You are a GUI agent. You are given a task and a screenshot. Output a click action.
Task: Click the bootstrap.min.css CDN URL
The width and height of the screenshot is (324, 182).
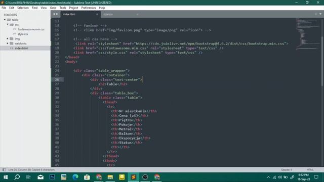(x=210, y=43)
